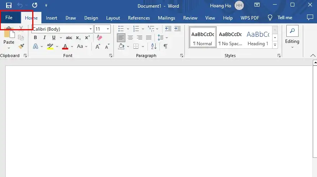The height and width of the screenshot is (177, 317).
Task: Open the File tab
Action: pyautogui.click(x=9, y=18)
